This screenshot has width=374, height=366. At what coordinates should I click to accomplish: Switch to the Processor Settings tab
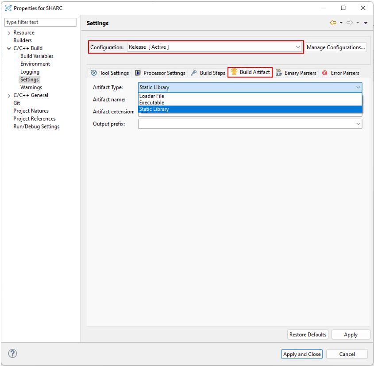(x=160, y=73)
